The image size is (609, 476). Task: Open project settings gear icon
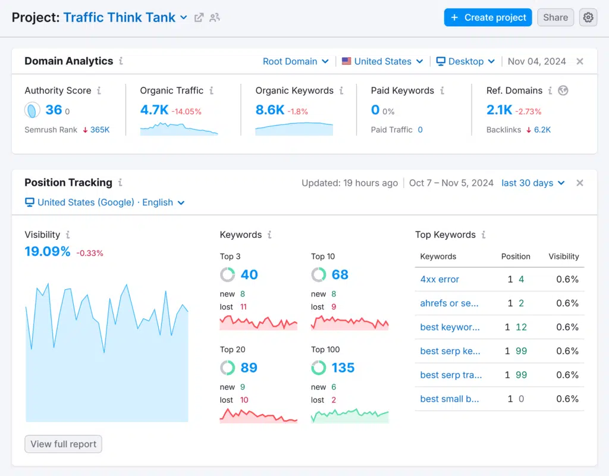(588, 17)
